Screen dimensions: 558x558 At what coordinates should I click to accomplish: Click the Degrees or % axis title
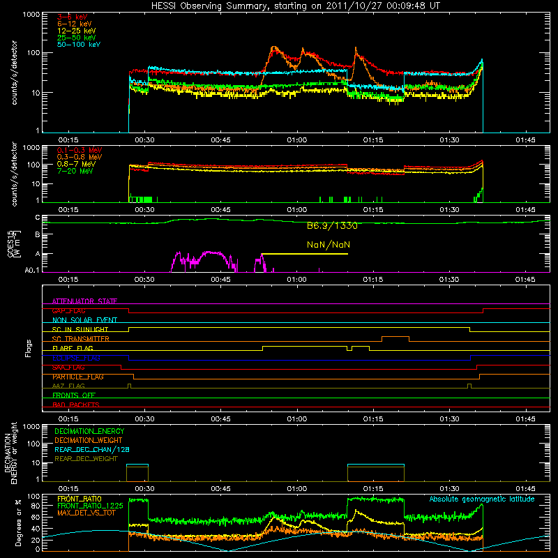tap(18, 522)
